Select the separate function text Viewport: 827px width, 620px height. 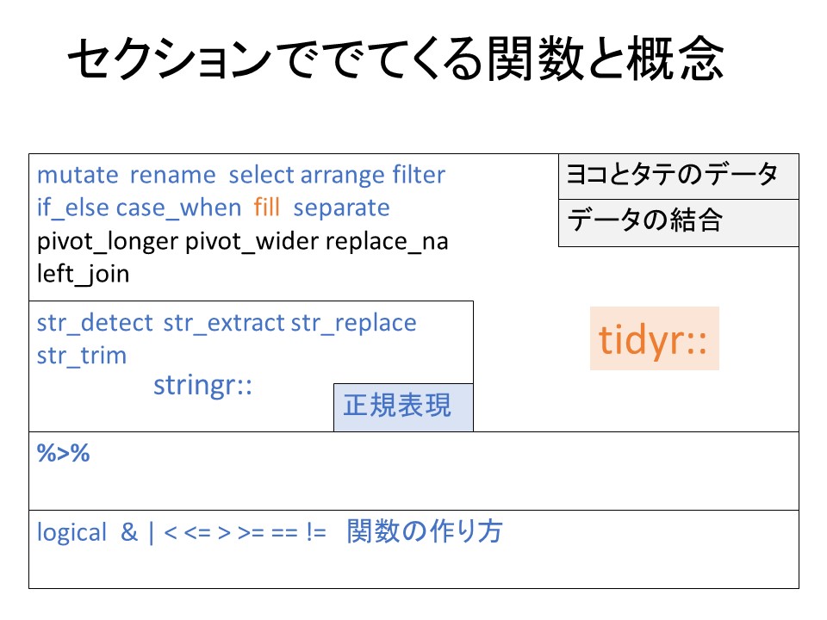[x=341, y=208]
